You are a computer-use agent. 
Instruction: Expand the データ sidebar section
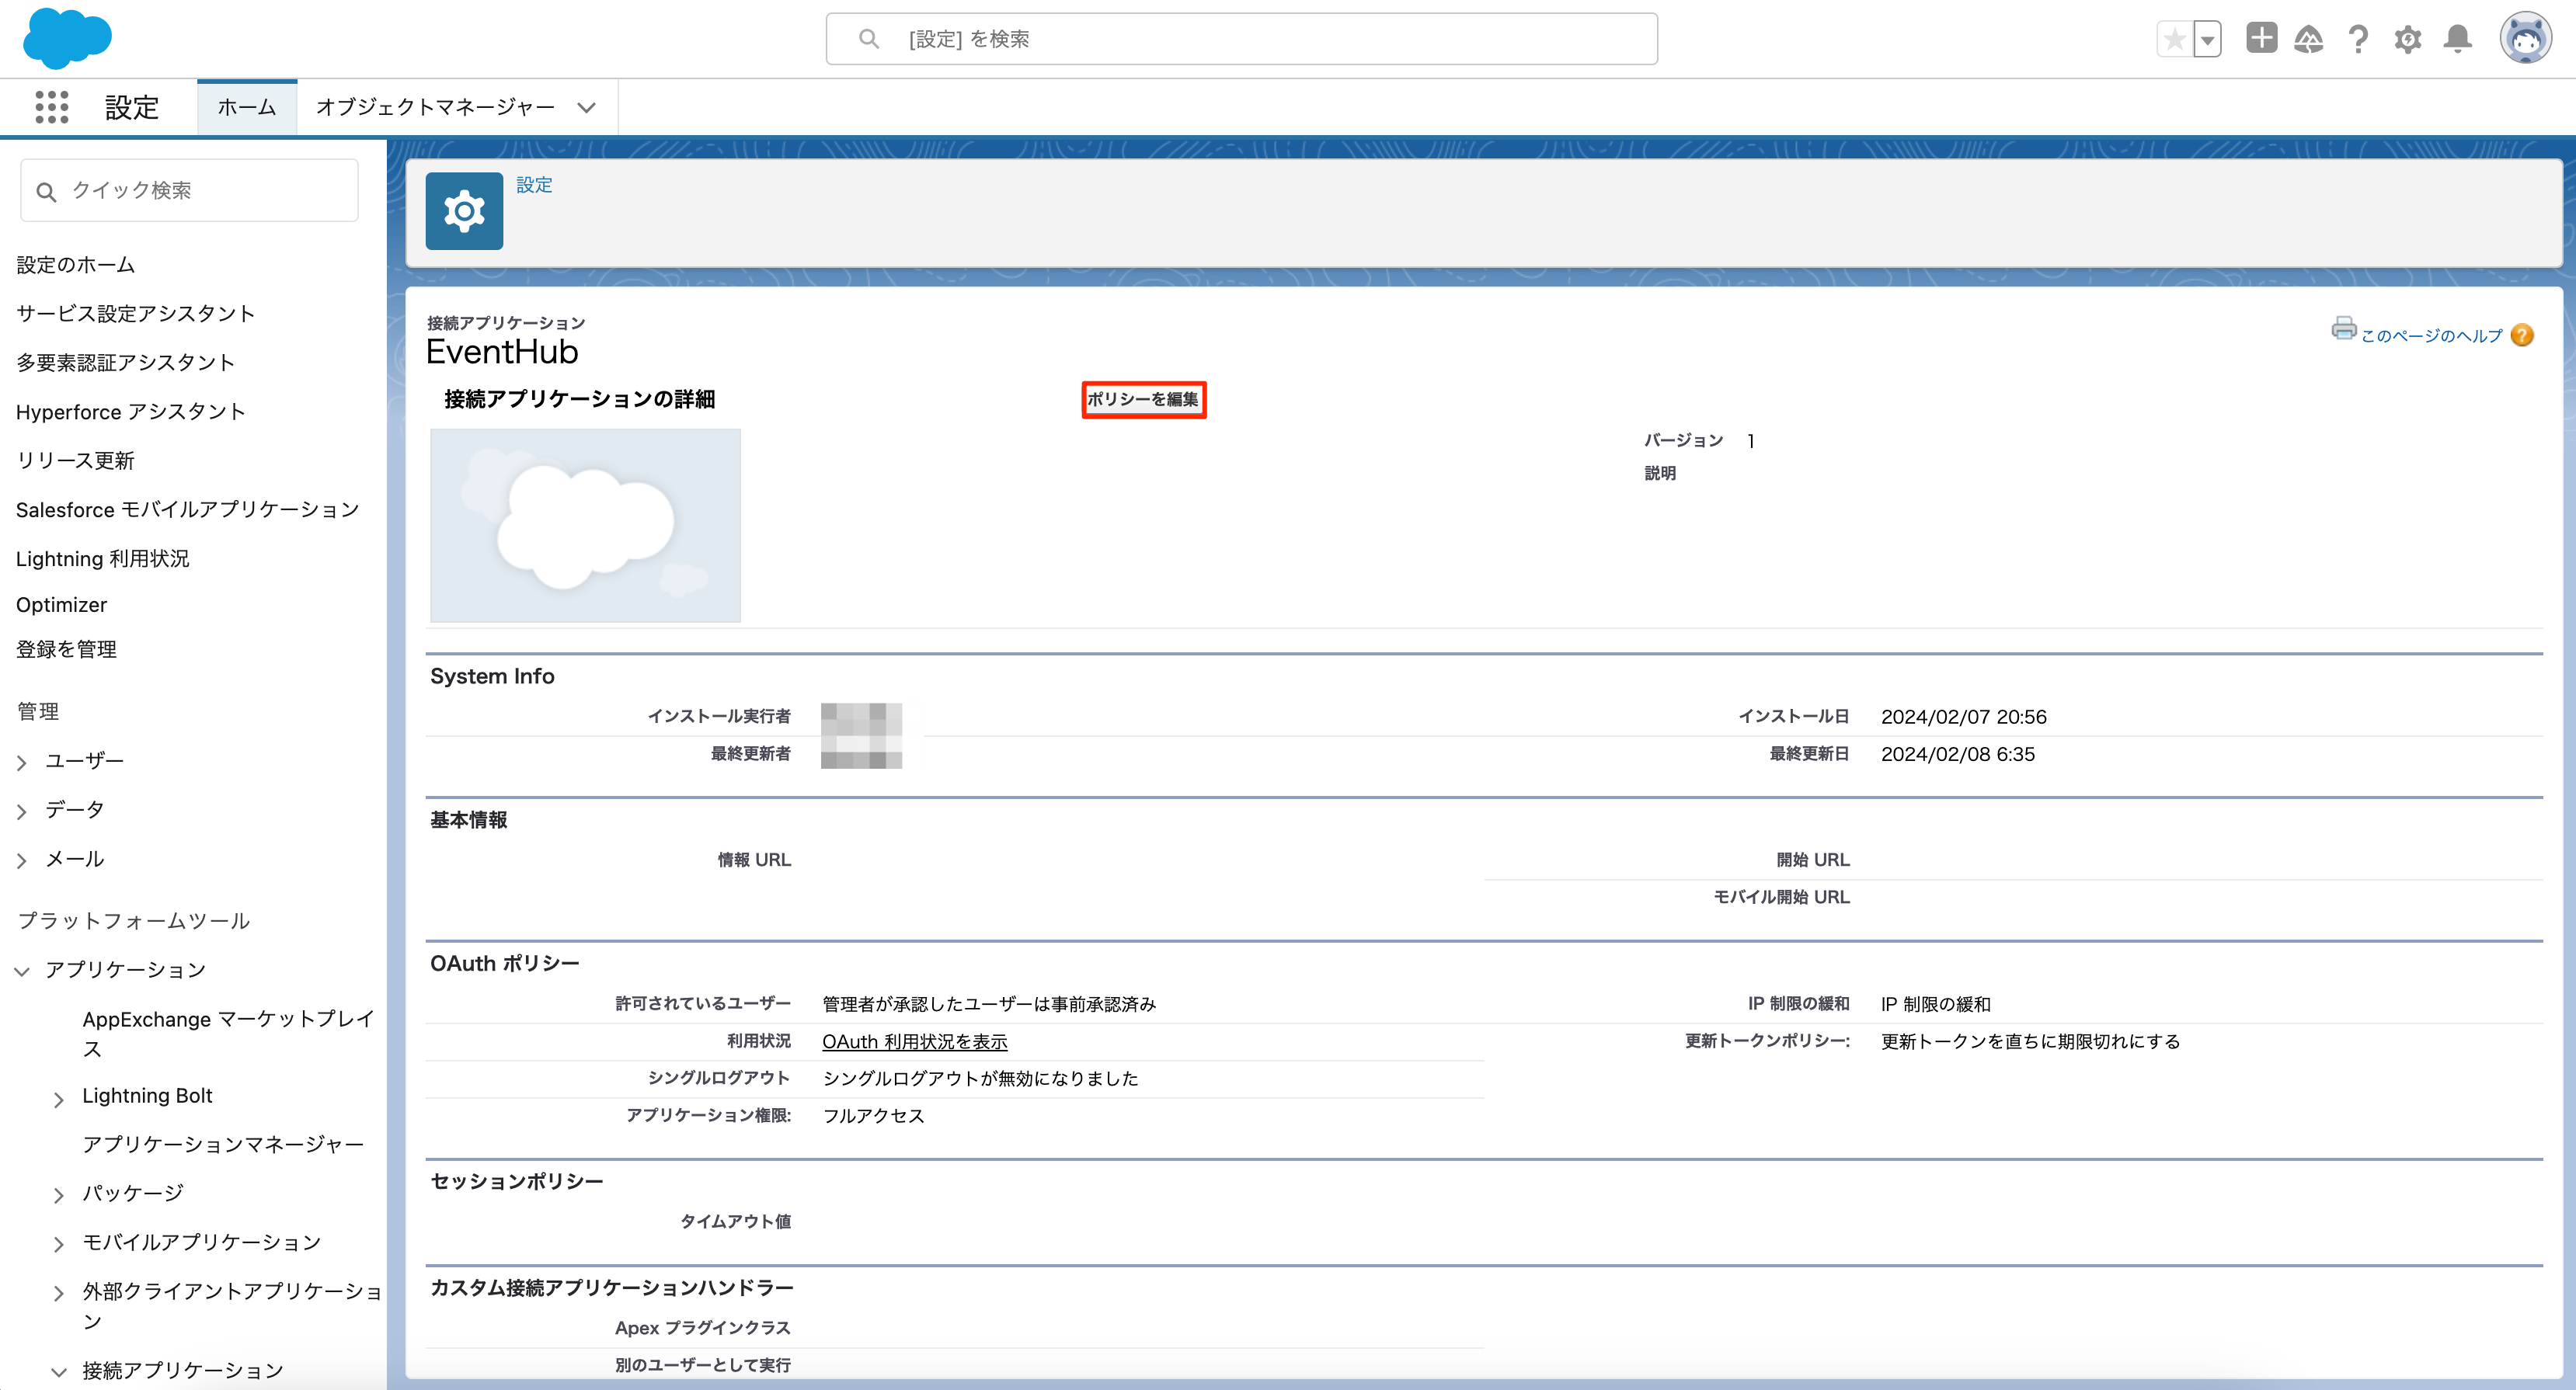(22, 811)
